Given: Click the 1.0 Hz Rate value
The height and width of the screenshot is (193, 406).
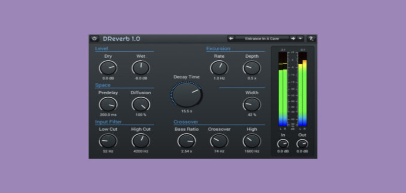Looking at the screenshot, I should pyautogui.click(x=219, y=79).
